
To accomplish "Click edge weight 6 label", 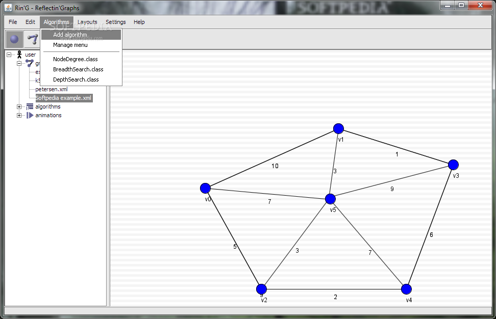I will (431, 235).
